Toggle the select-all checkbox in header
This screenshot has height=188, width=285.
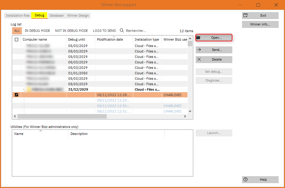(17, 39)
